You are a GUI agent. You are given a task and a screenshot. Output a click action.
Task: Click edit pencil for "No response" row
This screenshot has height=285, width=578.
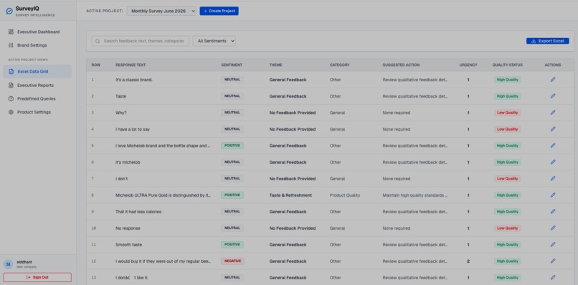(553, 228)
